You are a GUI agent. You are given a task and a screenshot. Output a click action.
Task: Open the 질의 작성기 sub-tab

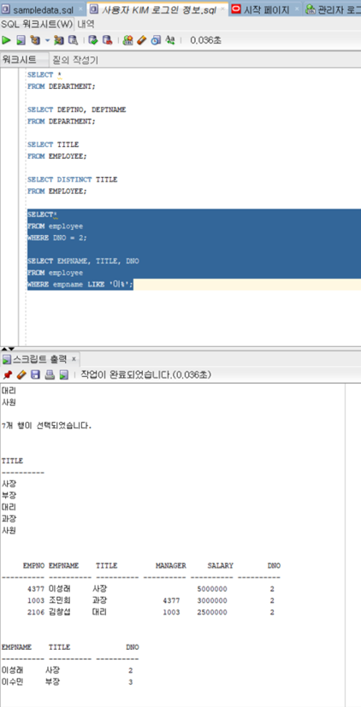point(75,60)
